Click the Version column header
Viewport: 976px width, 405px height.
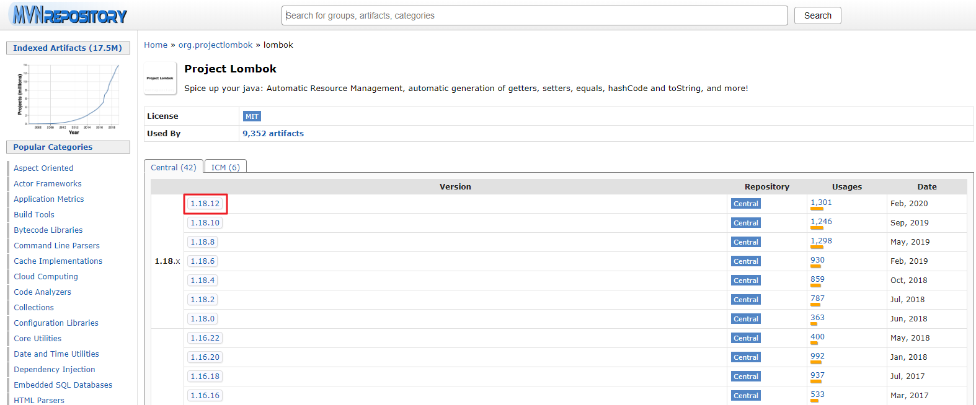click(x=455, y=187)
